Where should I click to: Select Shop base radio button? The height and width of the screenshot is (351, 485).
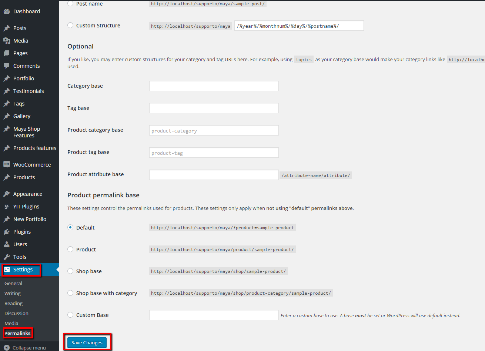pos(70,271)
